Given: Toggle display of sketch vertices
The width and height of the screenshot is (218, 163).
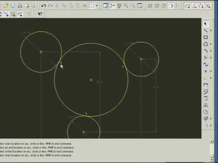Looking at the screenshot, I should pos(20,14).
